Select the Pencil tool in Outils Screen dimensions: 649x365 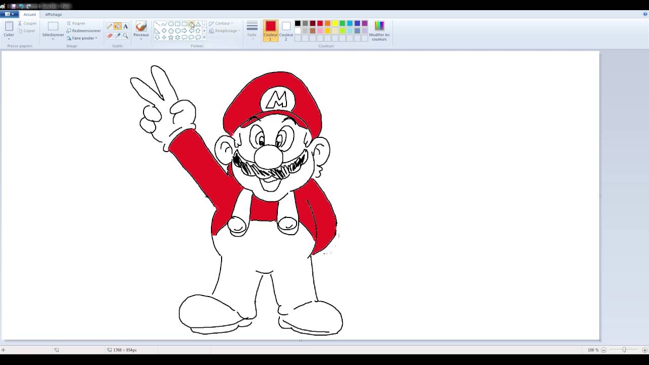click(109, 25)
